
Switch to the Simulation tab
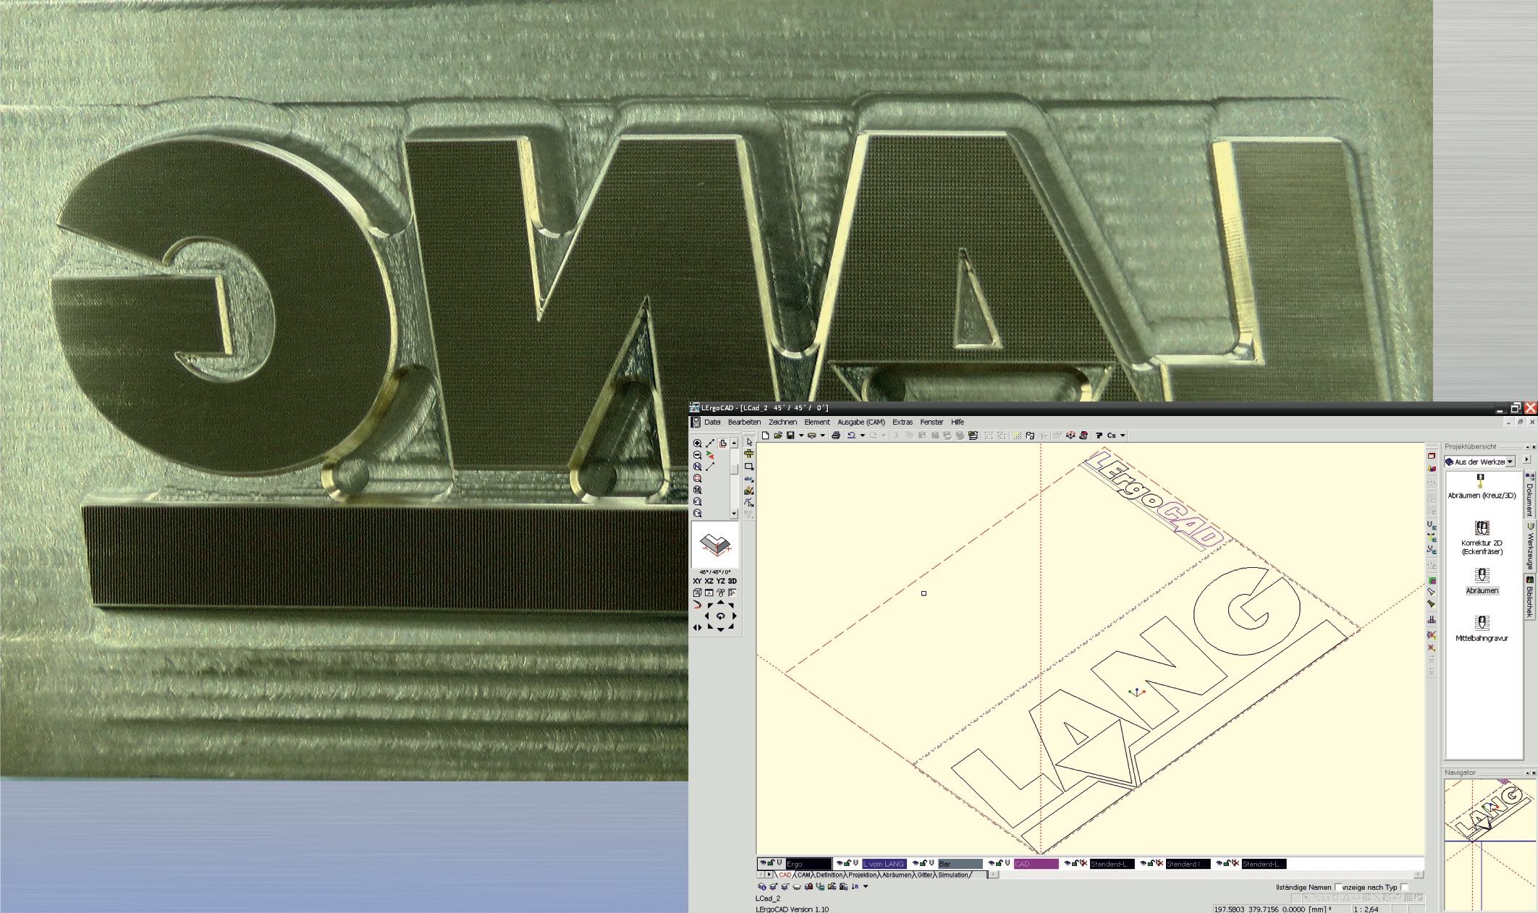click(x=952, y=875)
